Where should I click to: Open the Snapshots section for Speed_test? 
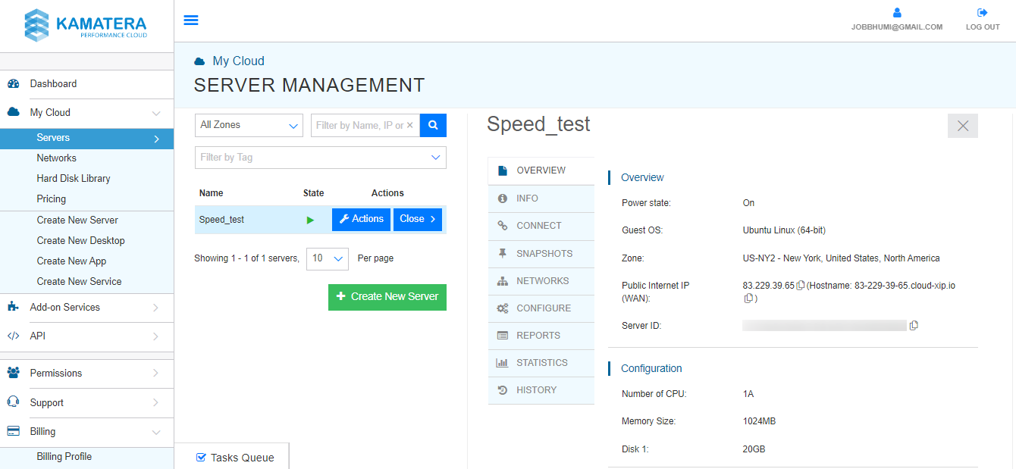click(541, 253)
